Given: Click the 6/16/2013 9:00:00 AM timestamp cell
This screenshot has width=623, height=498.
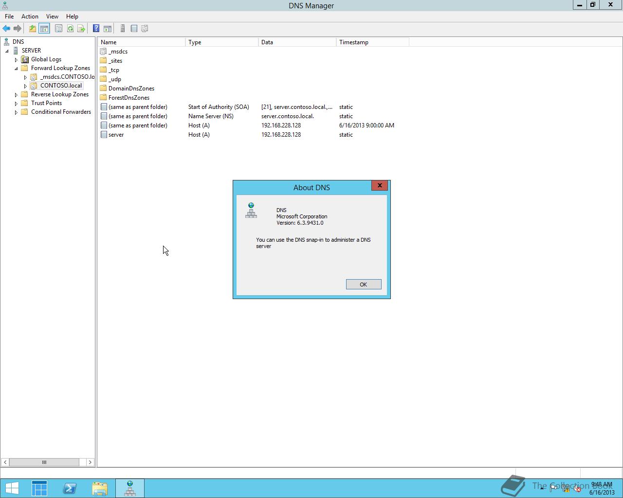Looking at the screenshot, I should [x=366, y=125].
